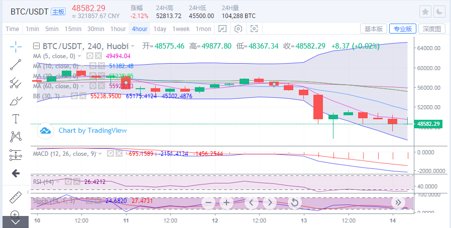Jump to latest bar double-arrow button
451x228 pixels.
[398, 203]
